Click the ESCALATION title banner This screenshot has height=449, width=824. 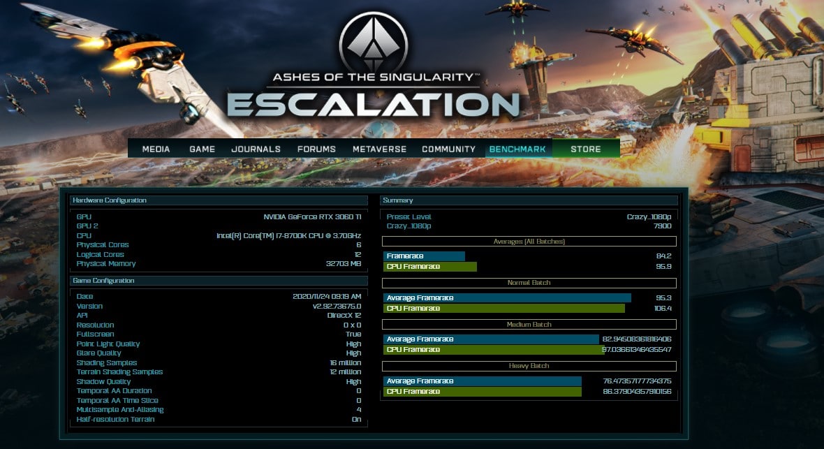click(x=372, y=105)
